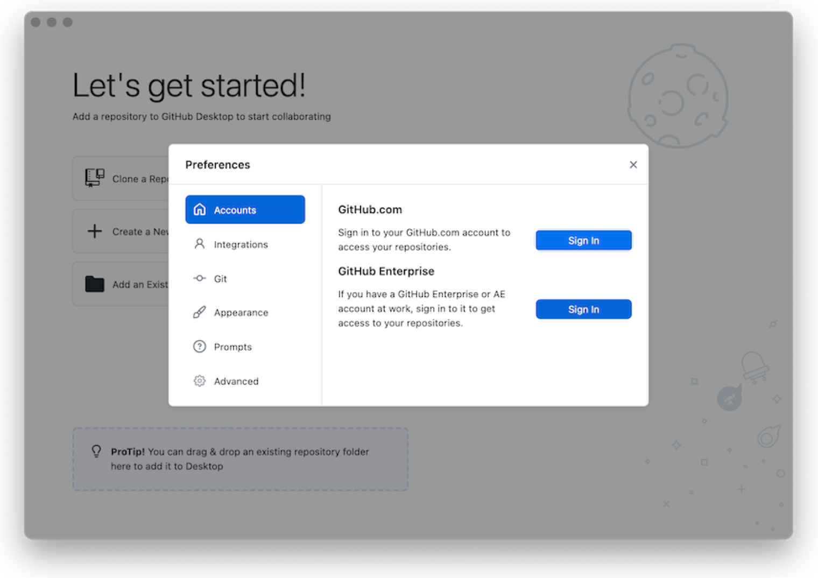Switch to the Integrations tab
This screenshot has height=578, width=818.
(245, 244)
